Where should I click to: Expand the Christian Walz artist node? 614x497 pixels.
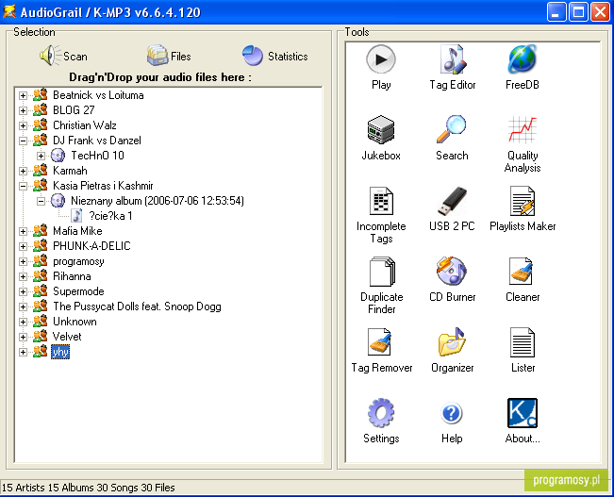[x=23, y=125]
